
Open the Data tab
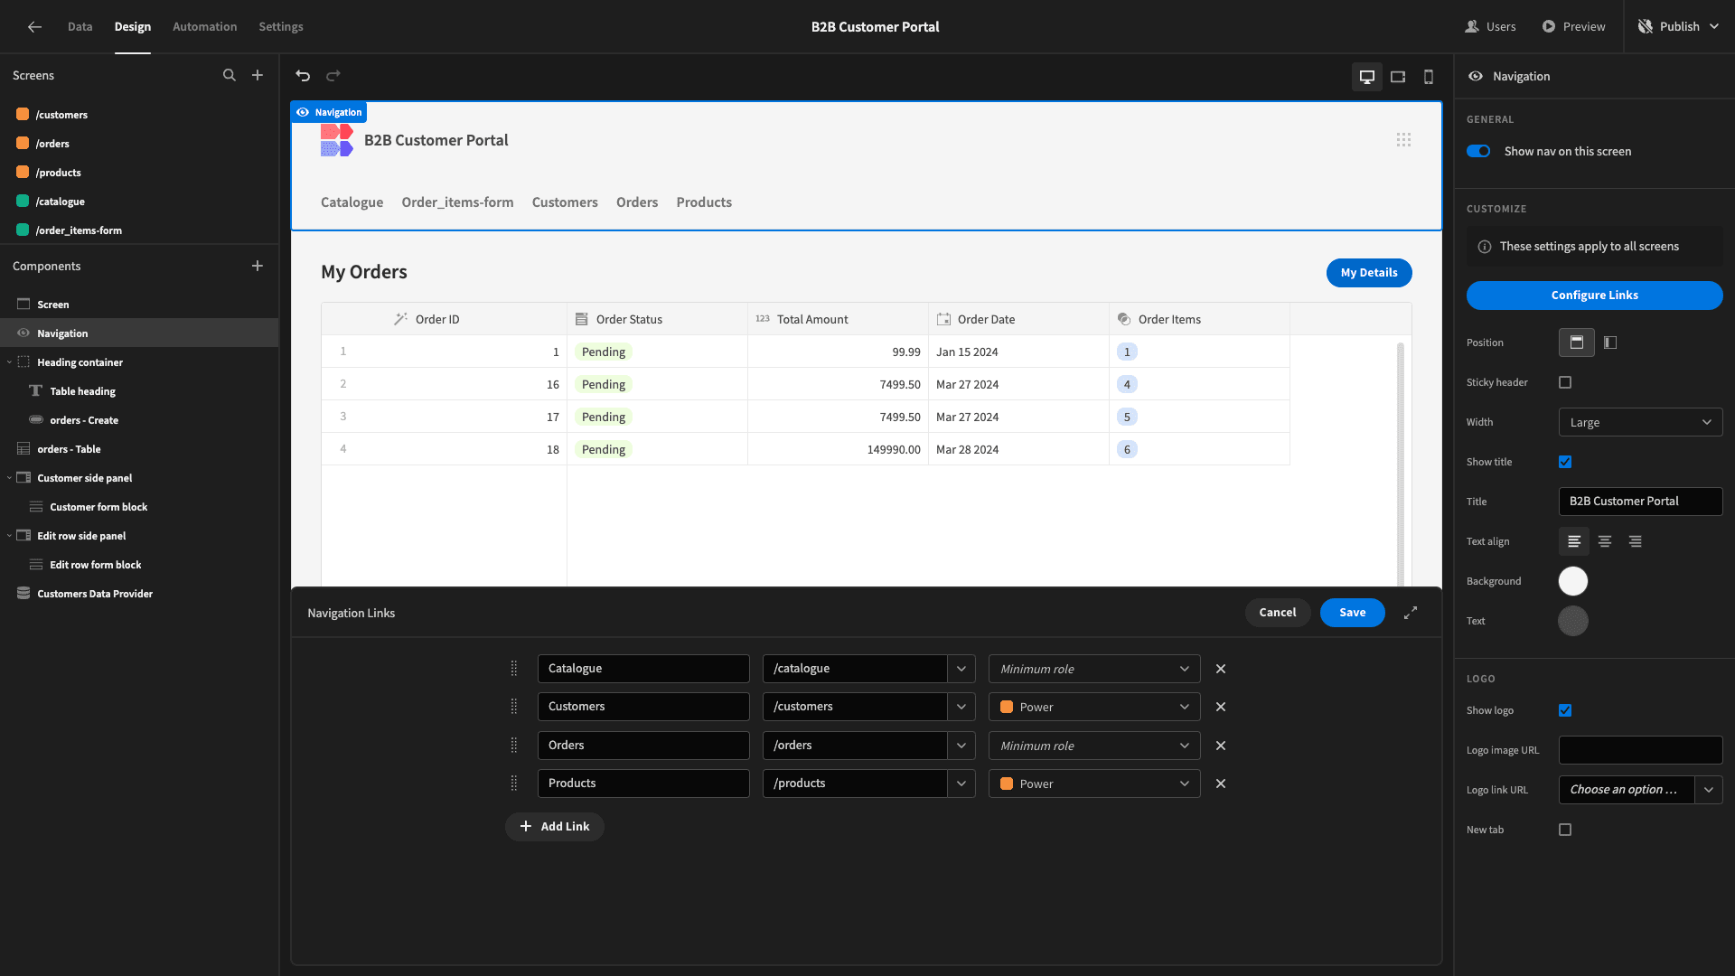click(80, 27)
